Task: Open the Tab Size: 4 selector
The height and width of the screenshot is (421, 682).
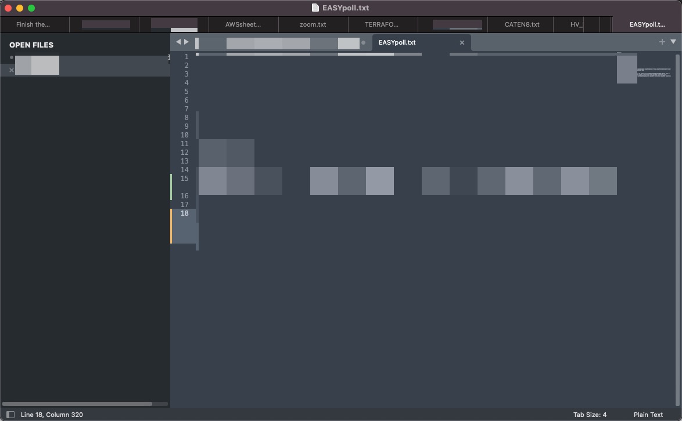Action: coord(590,415)
